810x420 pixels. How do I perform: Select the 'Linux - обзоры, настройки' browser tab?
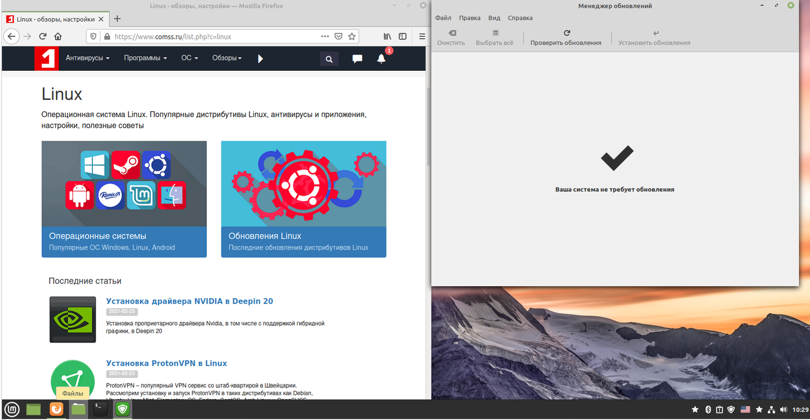pyautogui.click(x=56, y=19)
